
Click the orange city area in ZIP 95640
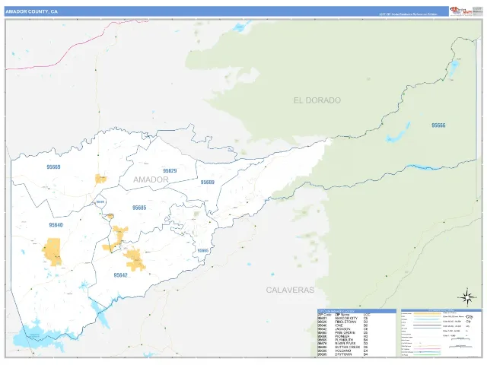[x=53, y=252]
